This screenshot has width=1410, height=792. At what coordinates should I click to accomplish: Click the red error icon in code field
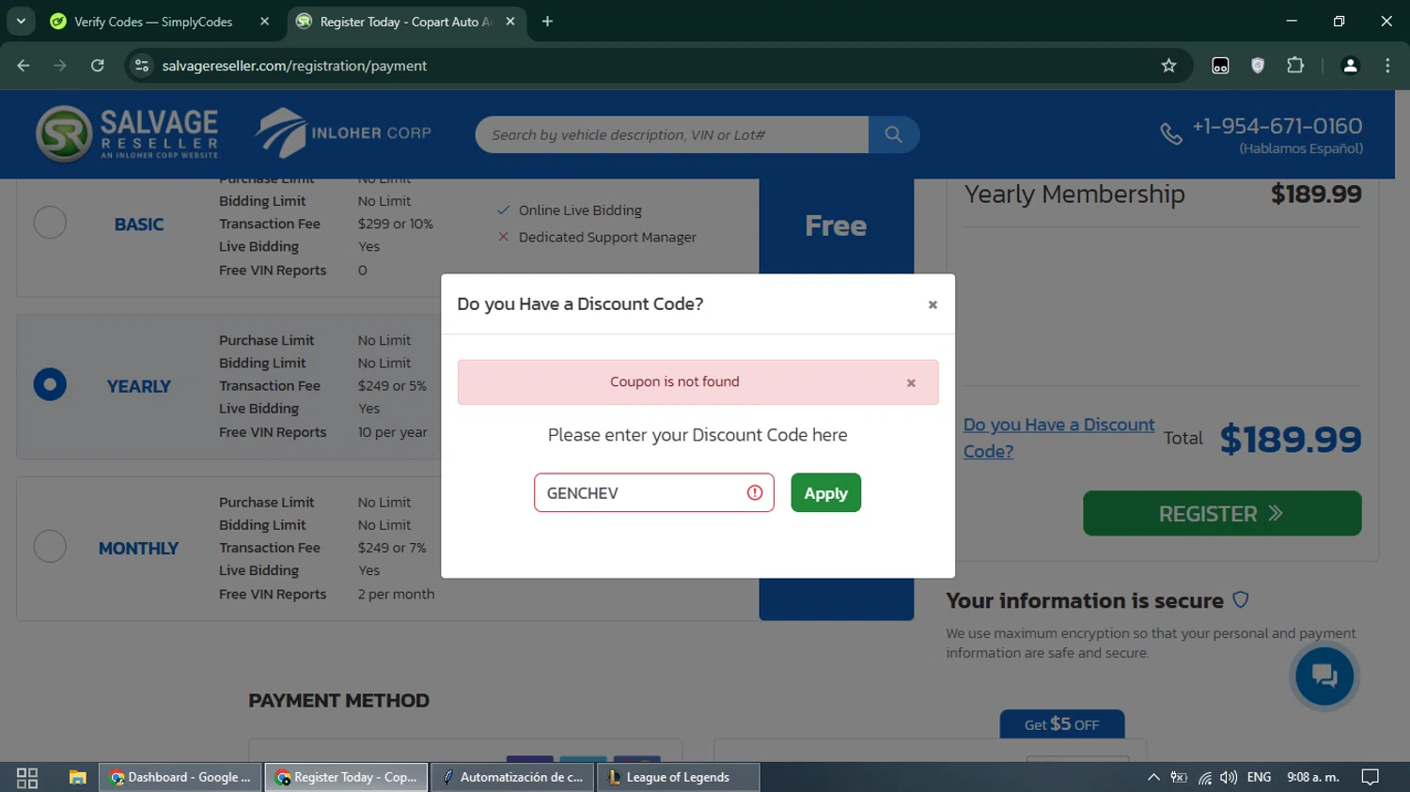point(755,492)
